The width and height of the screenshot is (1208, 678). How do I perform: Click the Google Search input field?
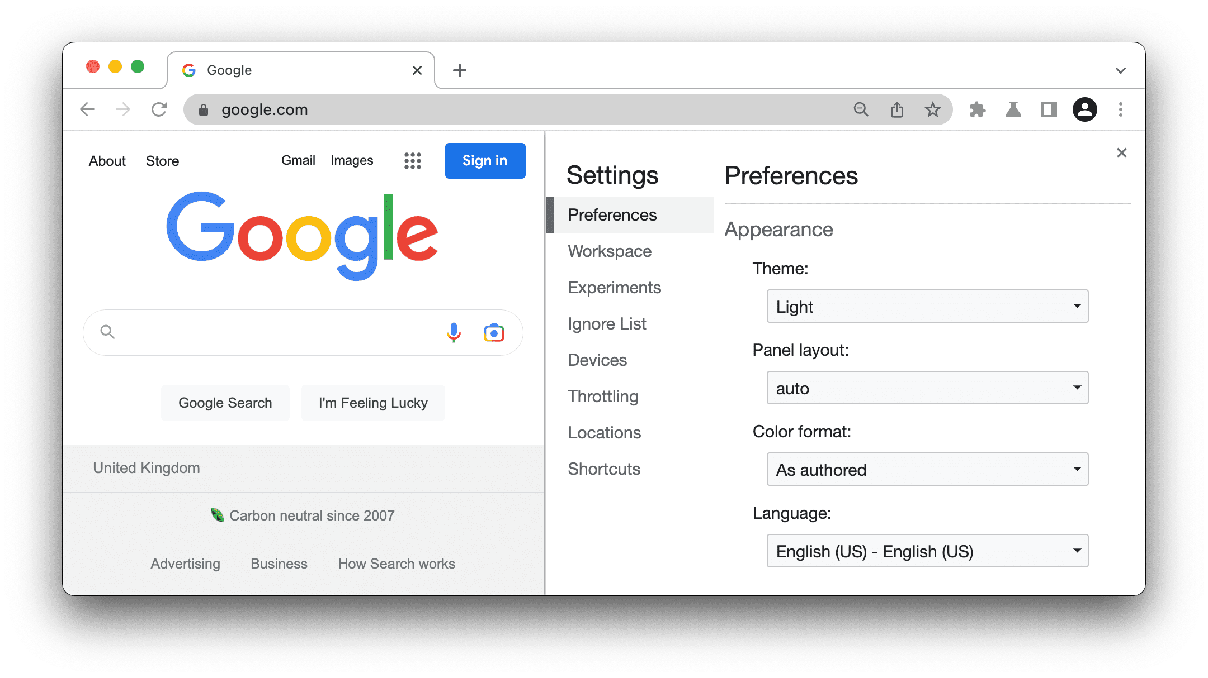coord(302,332)
